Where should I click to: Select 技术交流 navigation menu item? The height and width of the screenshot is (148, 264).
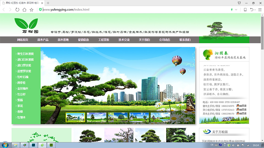[x=124, y=40]
